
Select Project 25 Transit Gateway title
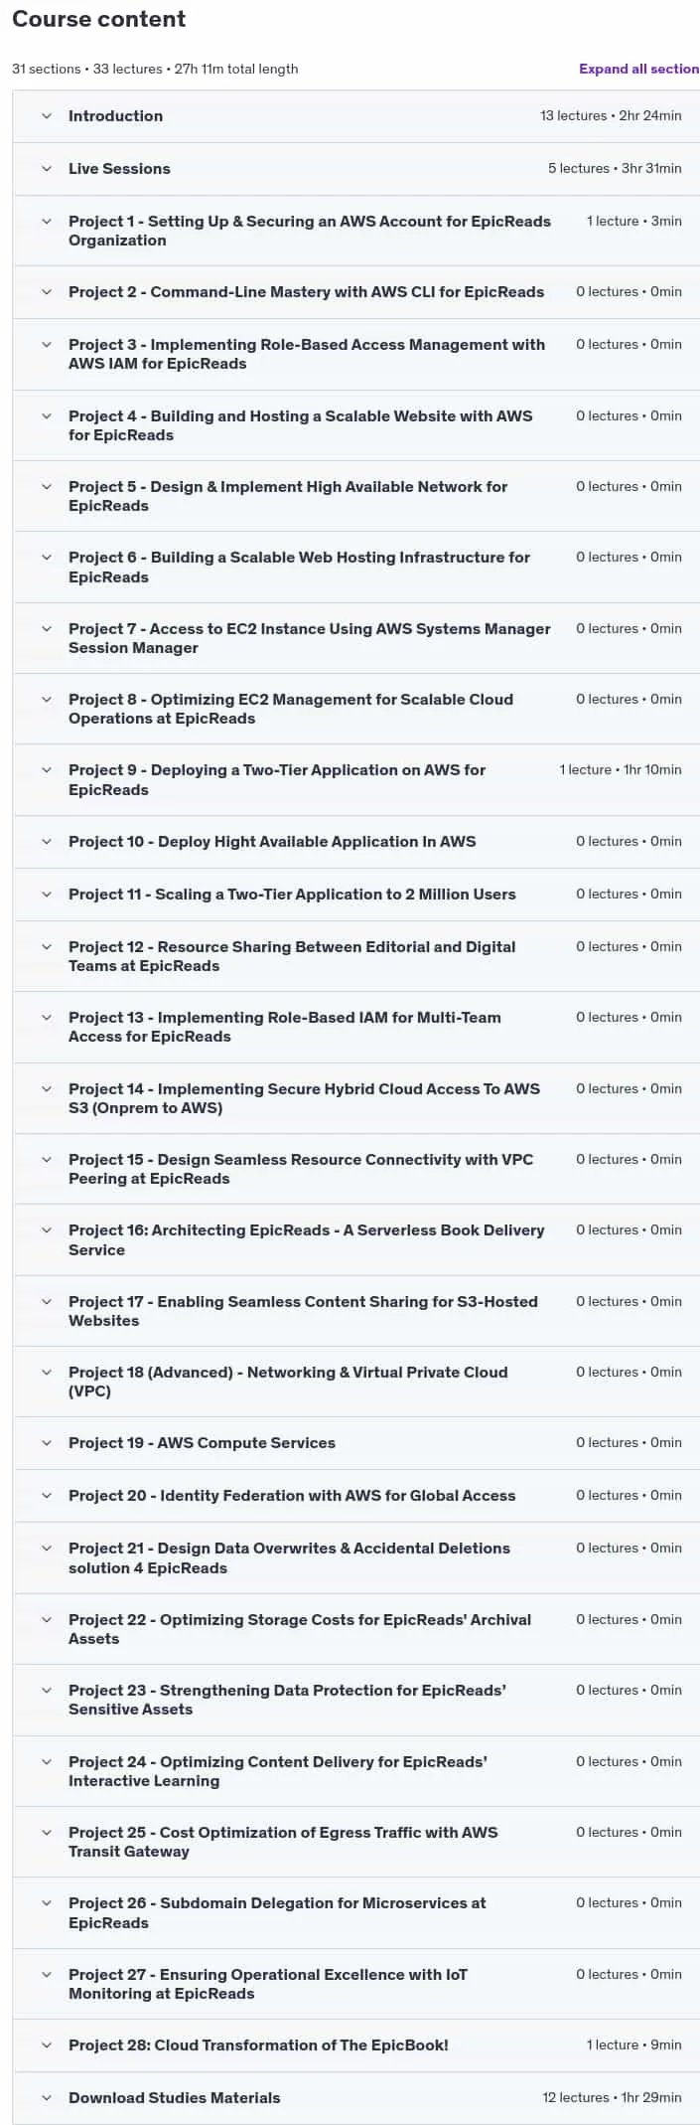click(x=283, y=1842)
